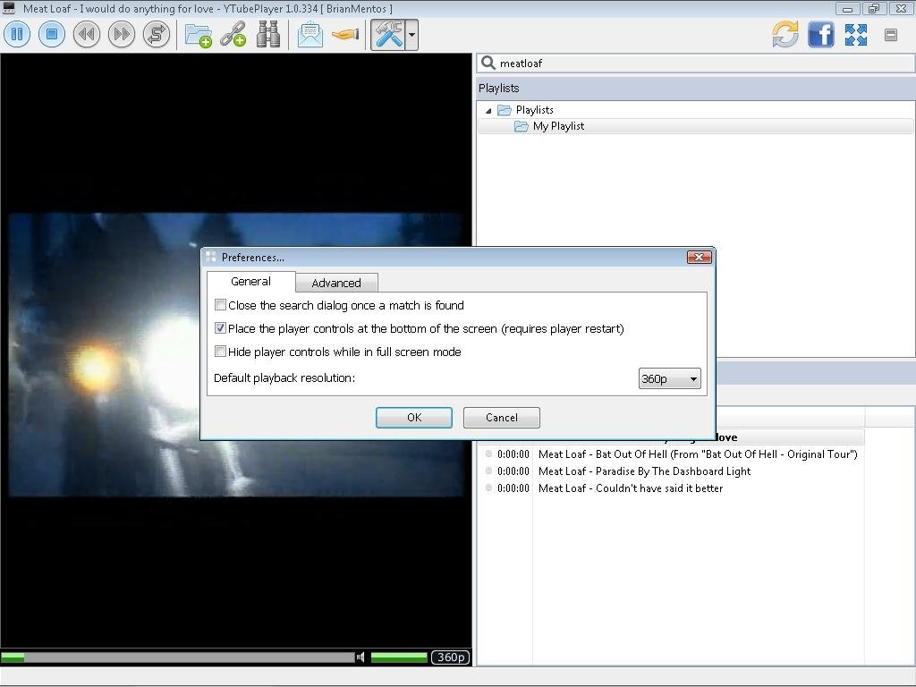This screenshot has height=687, width=916.
Task: Switch to the General tab
Action: pos(250,282)
